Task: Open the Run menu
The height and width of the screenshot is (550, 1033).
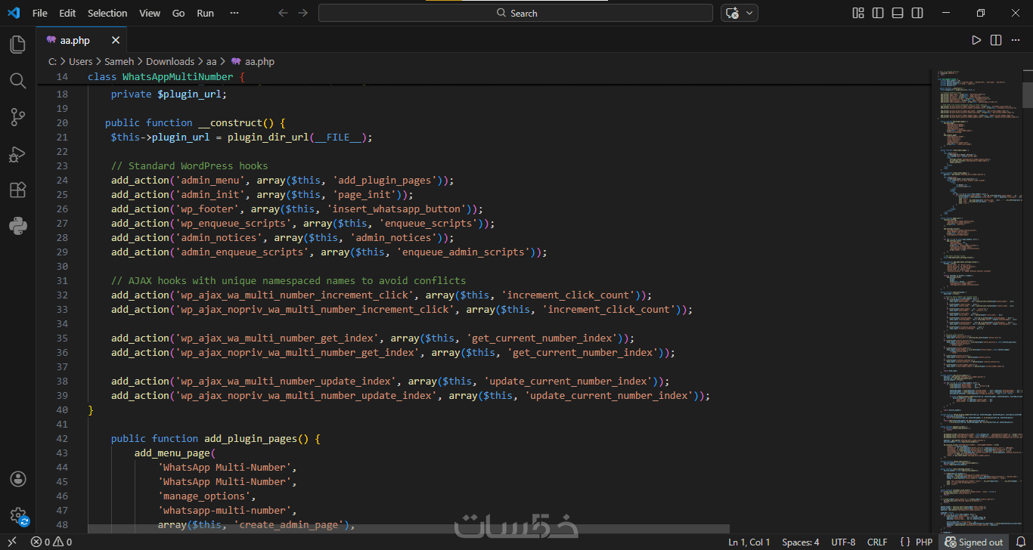Action: coord(205,13)
